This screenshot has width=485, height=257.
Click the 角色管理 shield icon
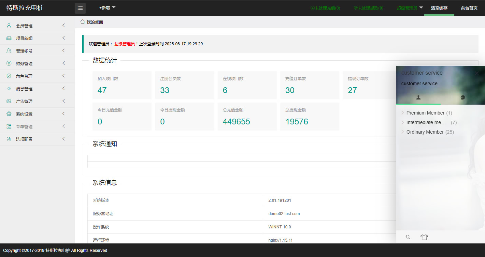[x=9, y=76]
